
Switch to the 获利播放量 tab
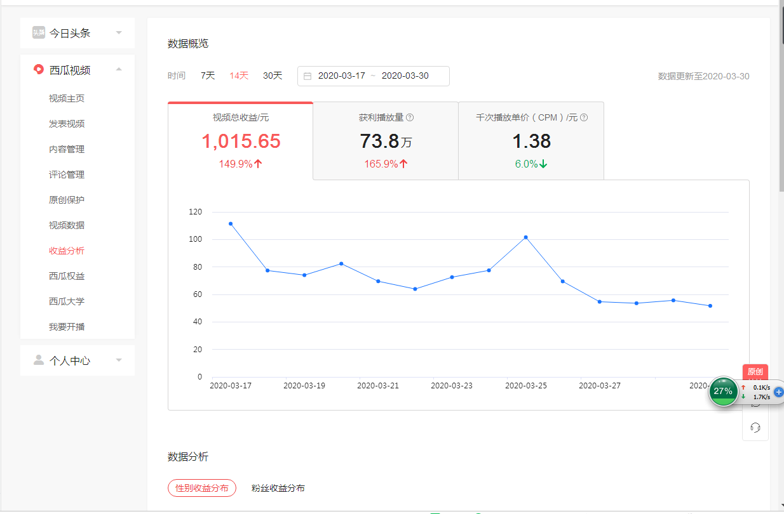tap(386, 141)
